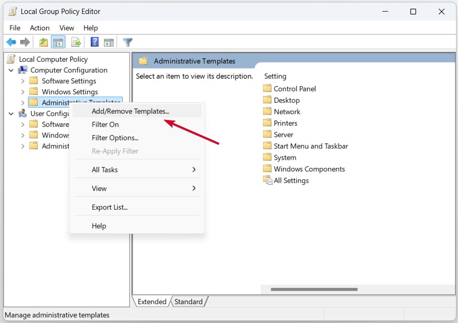
Task: Click the Control Panel folder icon
Action: pos(267,88)
